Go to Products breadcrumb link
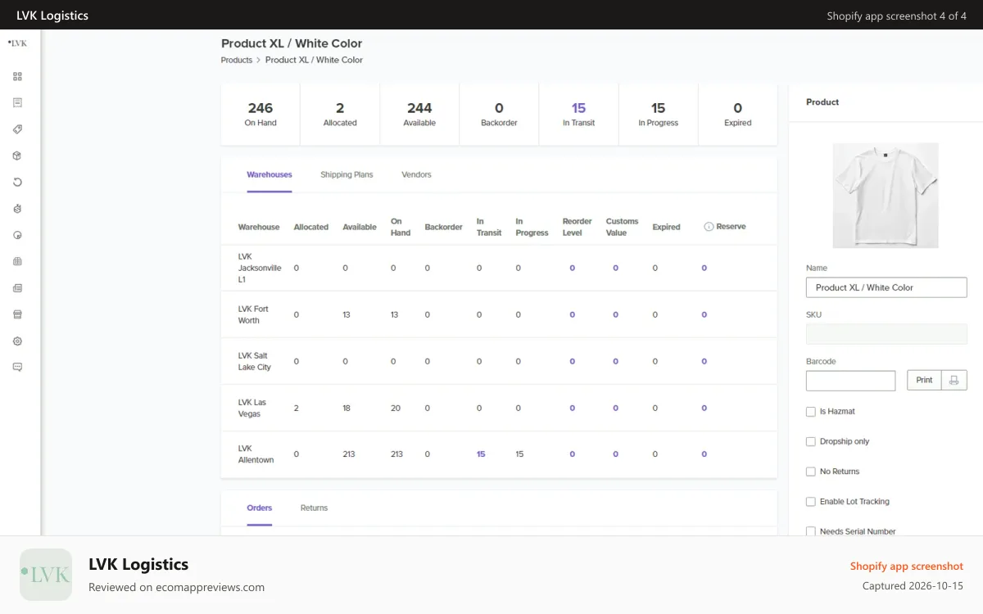 (237, 60)
